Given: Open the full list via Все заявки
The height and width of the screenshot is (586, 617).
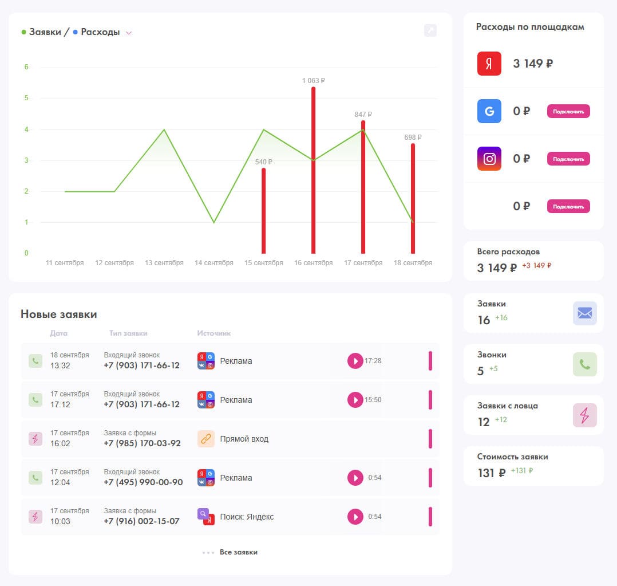Looking at the screenshot, I should [239, 552].
